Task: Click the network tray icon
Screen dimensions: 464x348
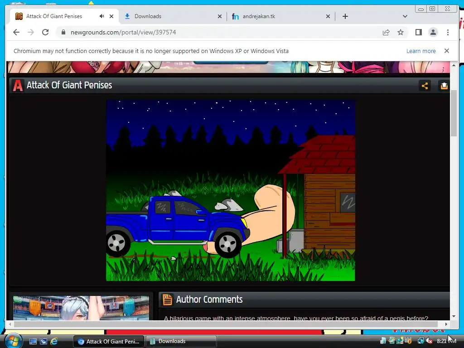Action: click(x=420, y=341)
